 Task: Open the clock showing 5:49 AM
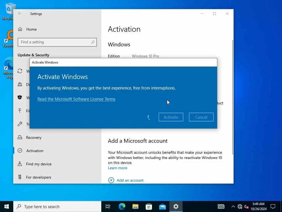pyautogui.click(x=258, y=206)
